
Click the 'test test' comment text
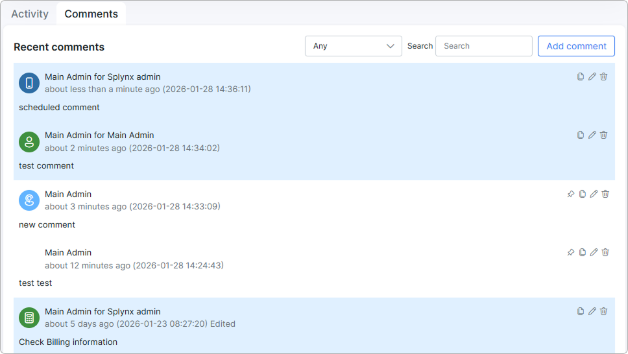coord(35,283)
